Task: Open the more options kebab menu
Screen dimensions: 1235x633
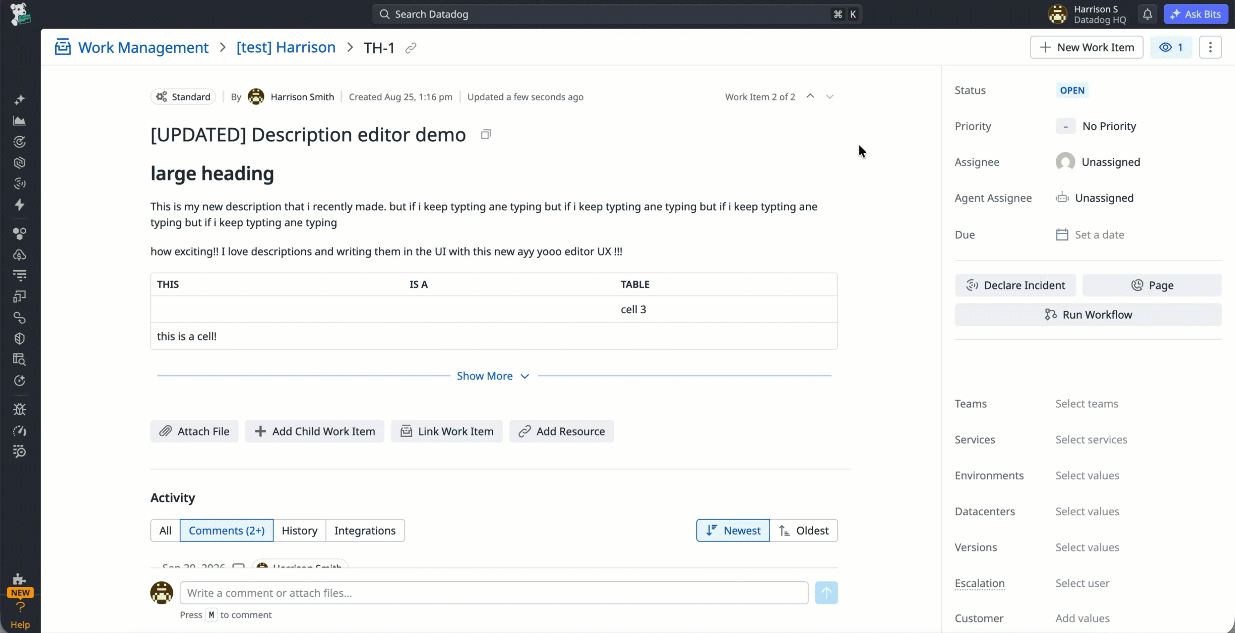Action: [x=1210, y=47]
